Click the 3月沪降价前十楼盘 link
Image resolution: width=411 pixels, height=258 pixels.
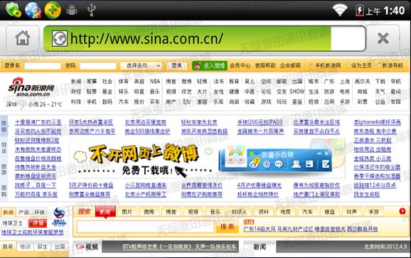91,186
